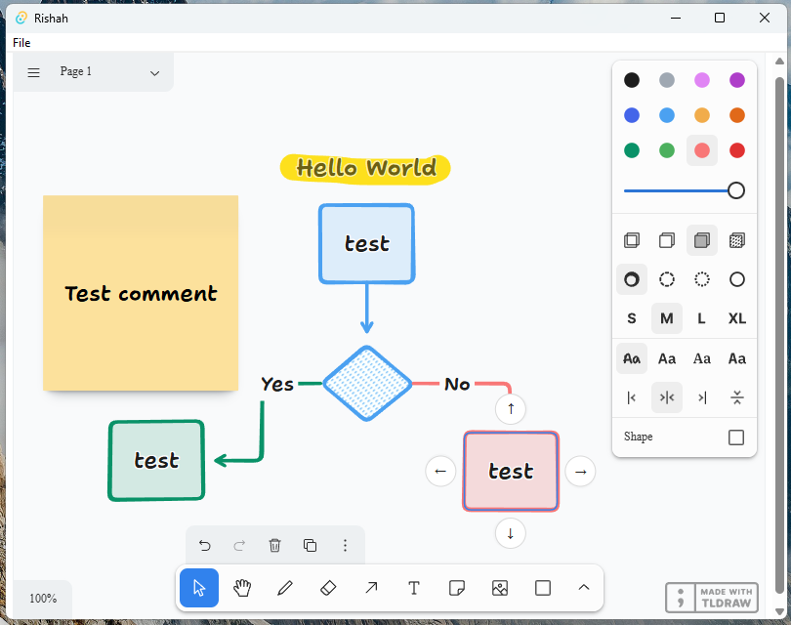791x625 pixels.
Task: Align text to the end
Action: point(702,397)
